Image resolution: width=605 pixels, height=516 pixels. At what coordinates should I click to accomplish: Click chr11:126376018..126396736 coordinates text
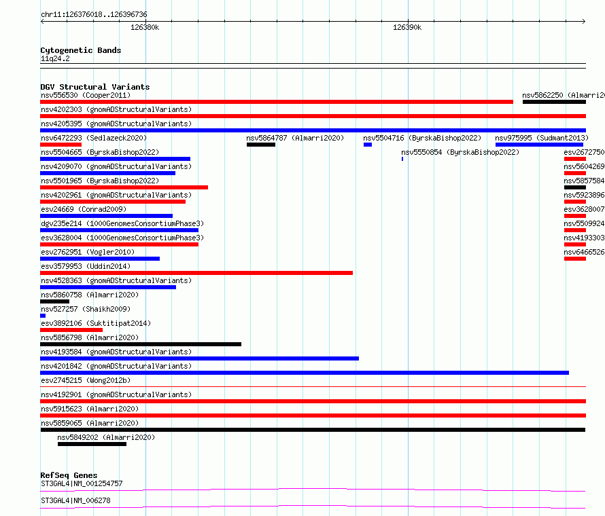click(x=94, y=14)
